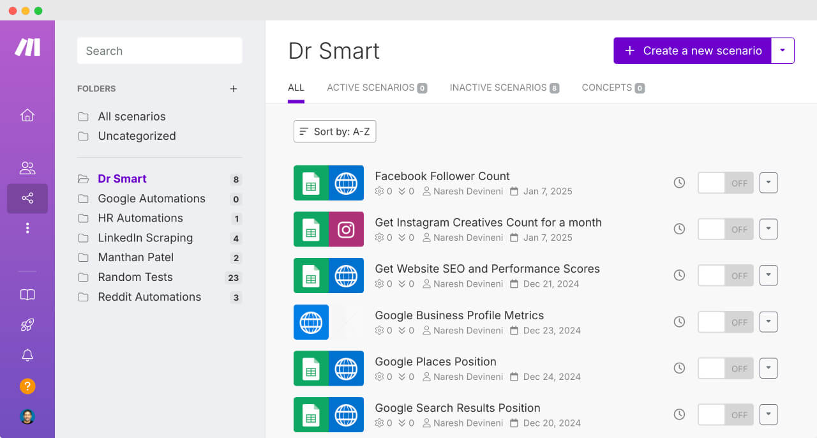Open the Google Places Position title

435,361
